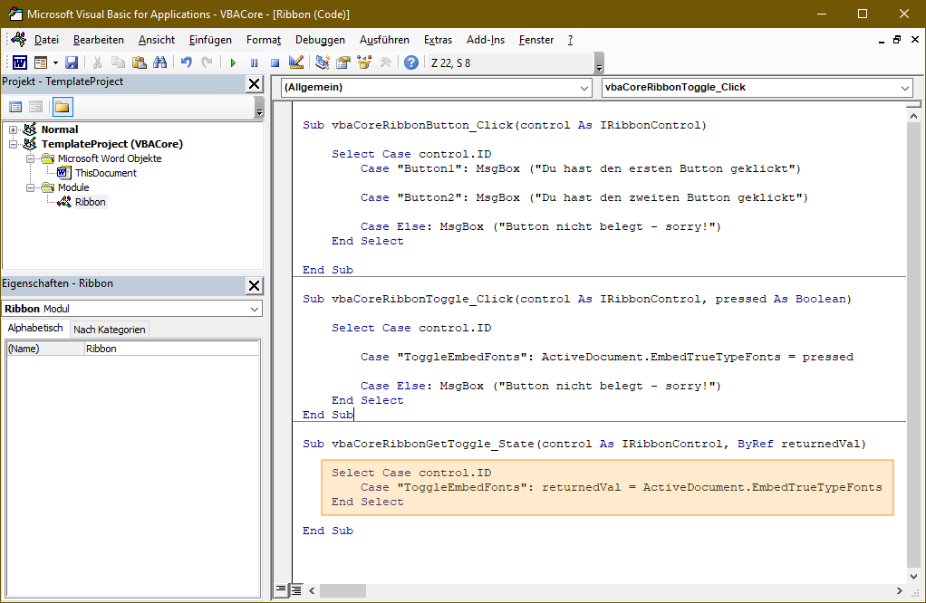926x603 pixels.
Task: Open the Bearbeiten menu
Action: pos(98,40)
